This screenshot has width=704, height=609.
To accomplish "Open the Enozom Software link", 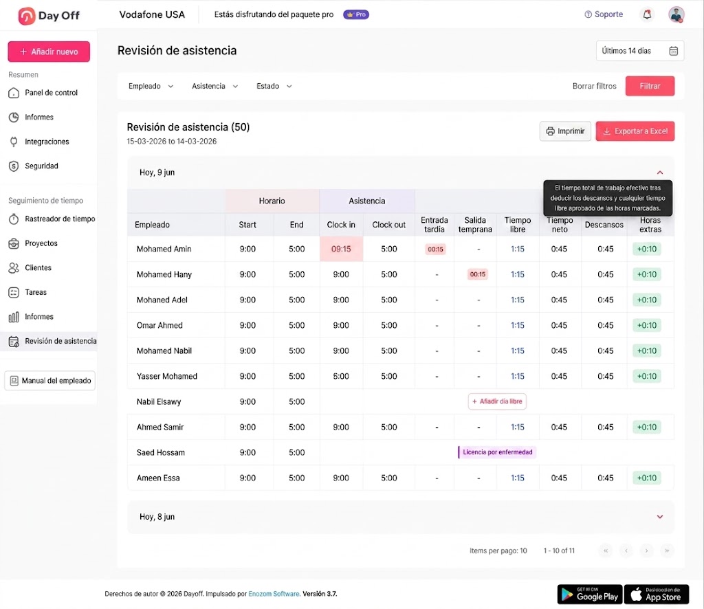I will pos(274,594).
